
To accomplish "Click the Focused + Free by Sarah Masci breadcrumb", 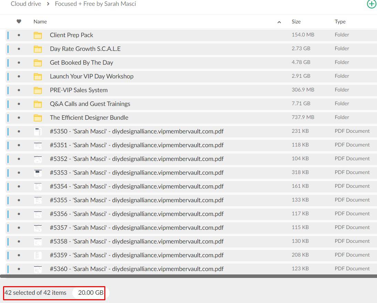I will coord(95,4).
